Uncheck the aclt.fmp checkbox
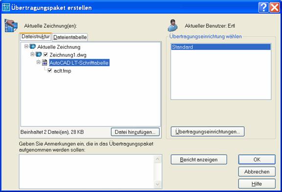 tap(50, 70)
